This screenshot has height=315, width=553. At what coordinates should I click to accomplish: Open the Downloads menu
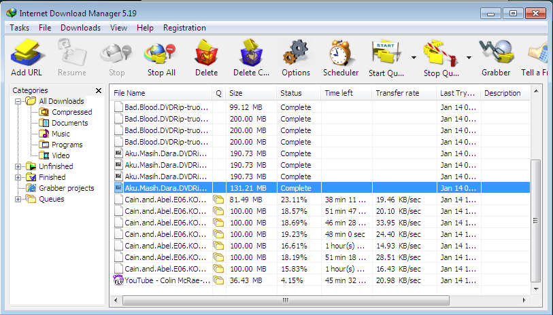coord(80,28)
